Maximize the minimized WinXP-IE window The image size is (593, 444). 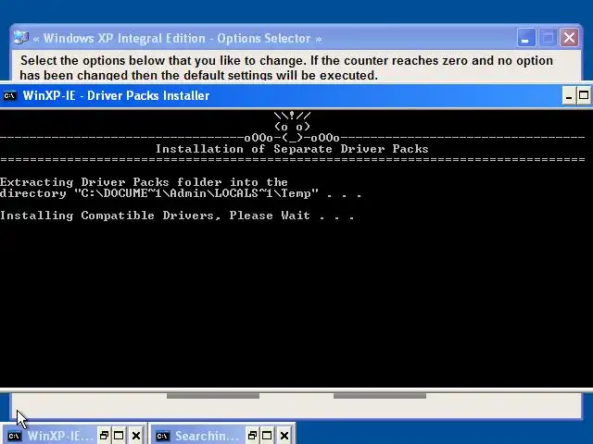[x=119, y=436]
